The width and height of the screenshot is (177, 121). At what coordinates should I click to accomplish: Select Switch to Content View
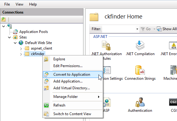pyautogui.click(x=73, y=114)
